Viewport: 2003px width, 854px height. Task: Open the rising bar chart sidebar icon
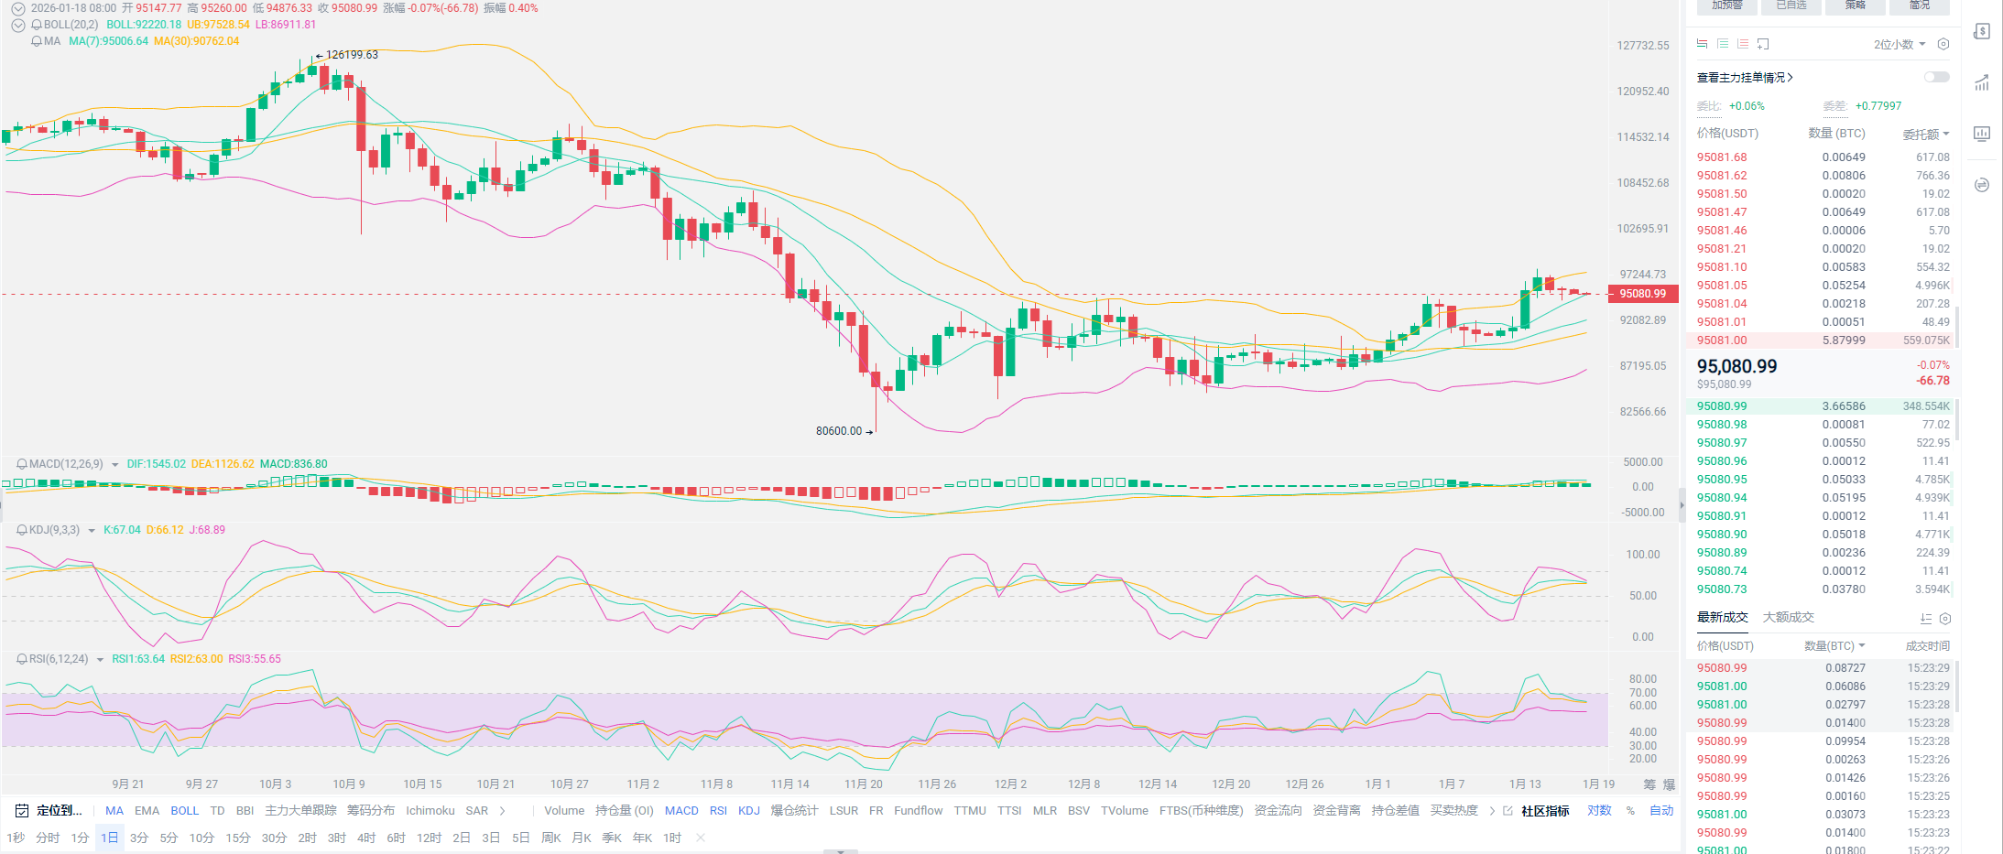pos(1982,83)
